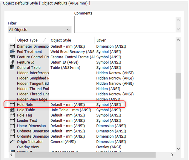The width and height of the screenshot is (189, 160).
Task: Sort by the Object Style column header
Action: [72, 40]
